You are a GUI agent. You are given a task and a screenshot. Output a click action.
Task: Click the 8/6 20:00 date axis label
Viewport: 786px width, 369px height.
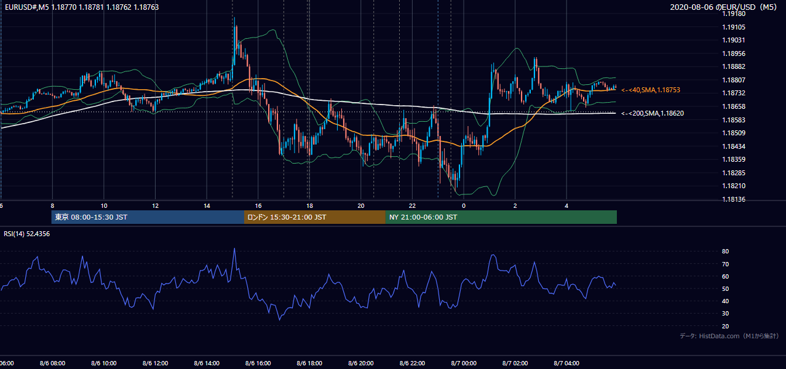pos(361,363)
